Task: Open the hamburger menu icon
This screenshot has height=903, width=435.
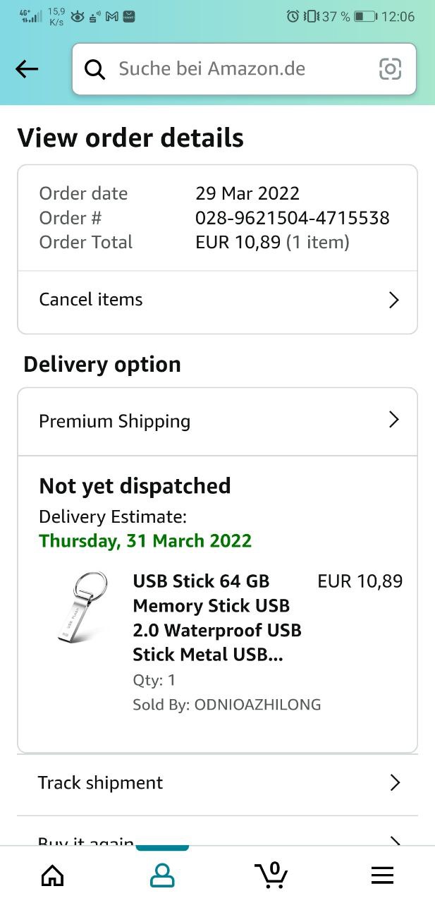Action: point(382,875)
